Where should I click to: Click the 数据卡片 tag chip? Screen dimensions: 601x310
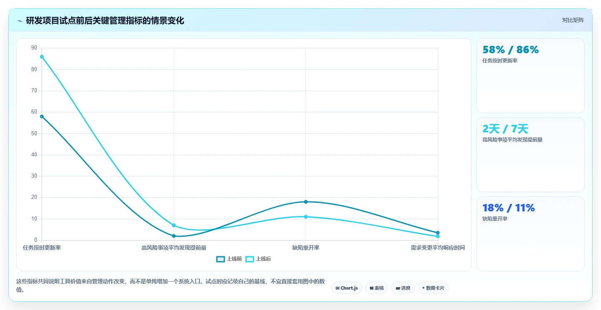point(433,288)
